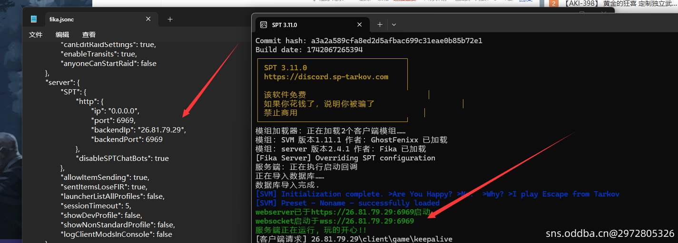Screen dimensions: 678x243
Task: Click the "sentItemsLoseFIR": true line
Action: (104, 187)
